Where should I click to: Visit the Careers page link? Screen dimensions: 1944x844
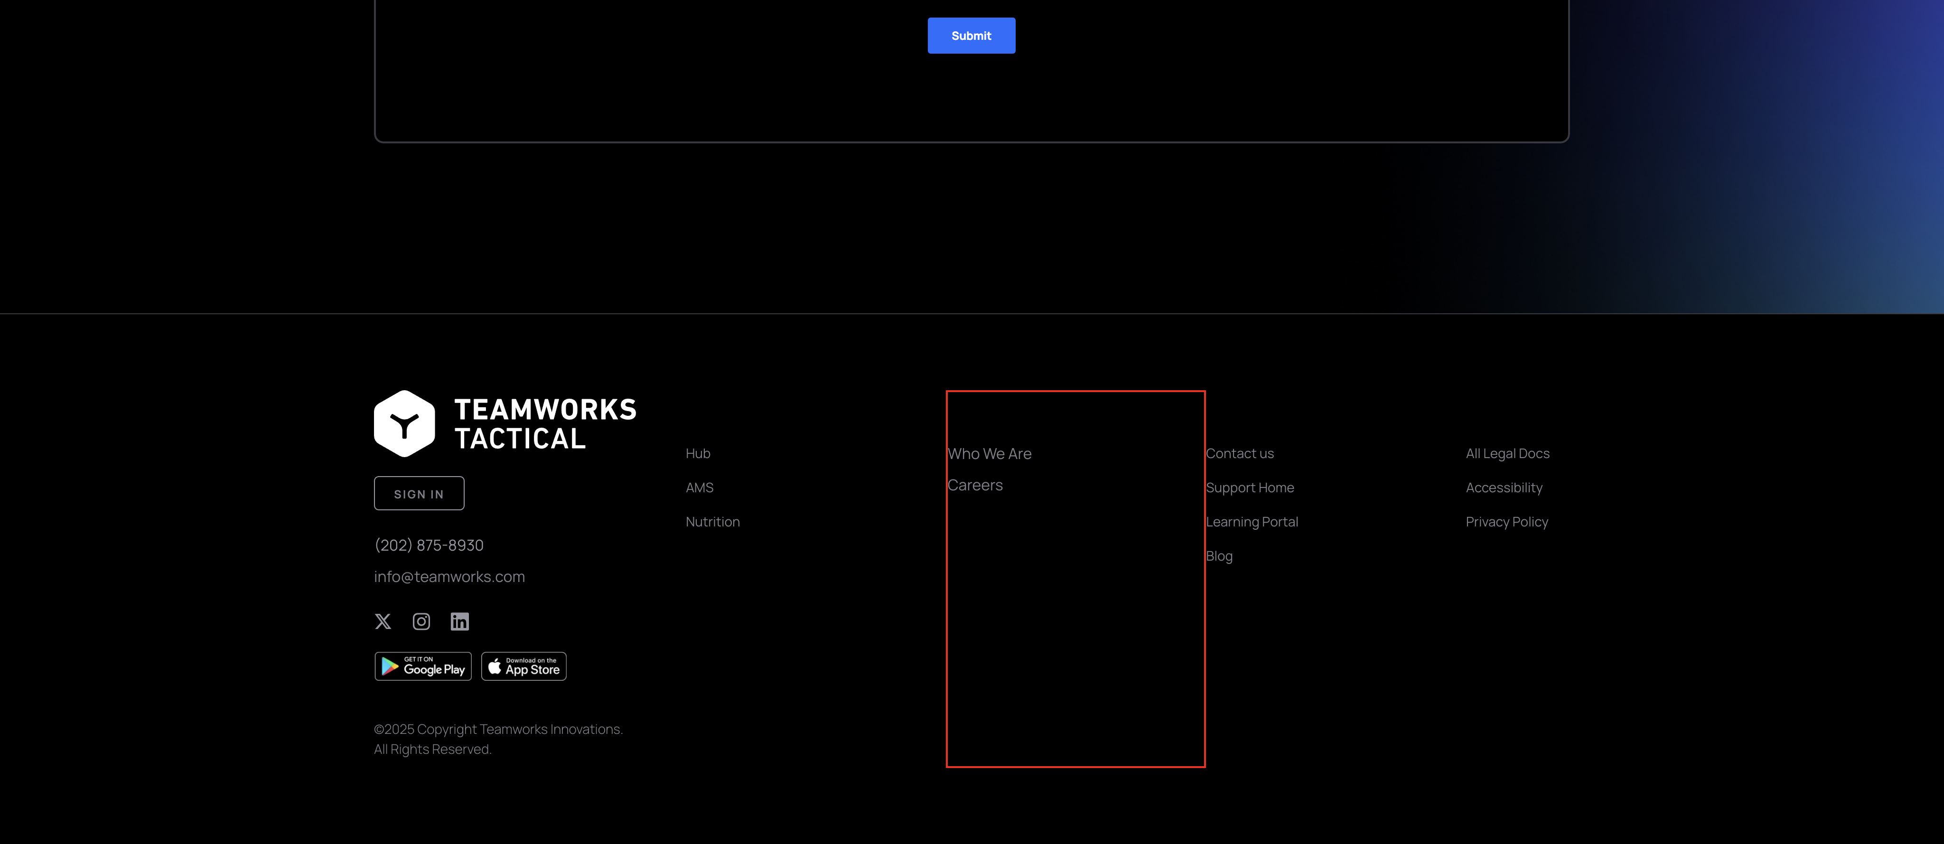(975, 486)
